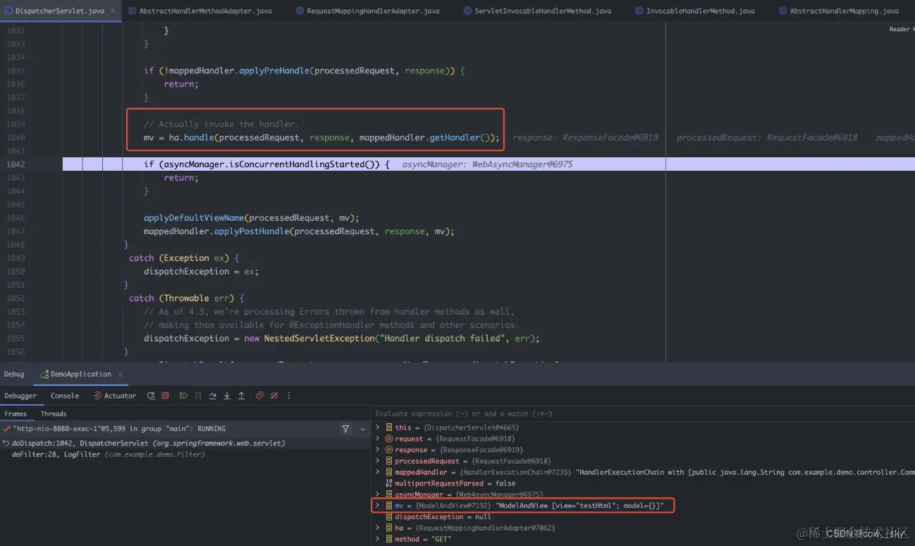This screenshot has width=915, height=546.
Task: Expand the 'request' variable node
Action: tap(378, 439)
